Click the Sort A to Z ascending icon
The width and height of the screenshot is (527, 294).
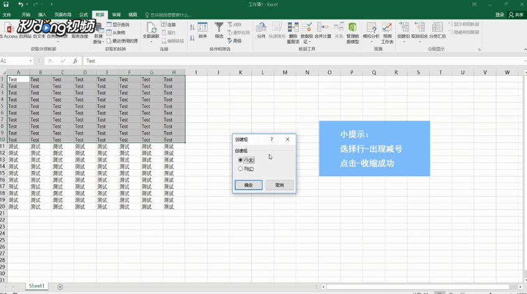[192, 27]
